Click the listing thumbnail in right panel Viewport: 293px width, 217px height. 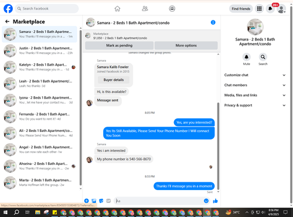tap(255, 27)
